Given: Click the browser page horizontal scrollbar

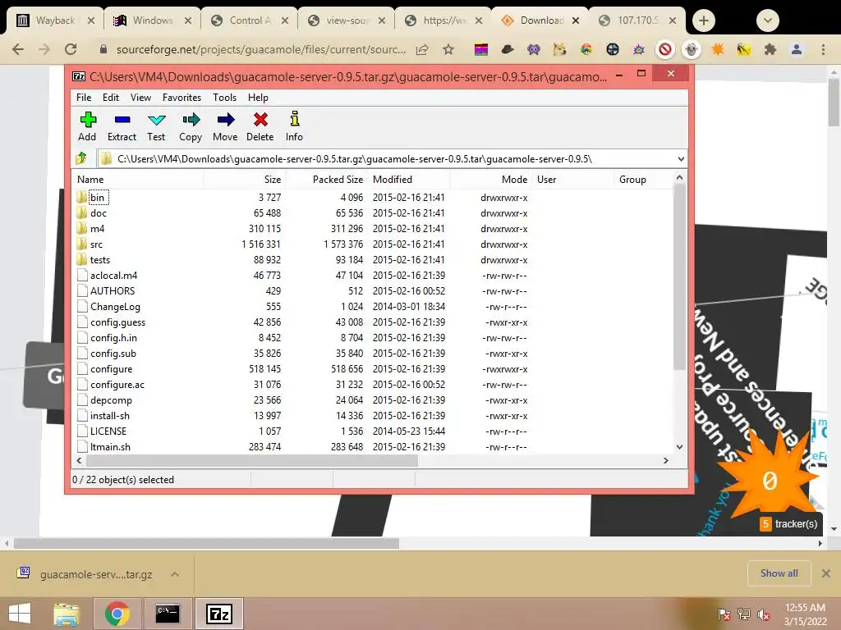Looking at the screenshot, I should [206, 543].
